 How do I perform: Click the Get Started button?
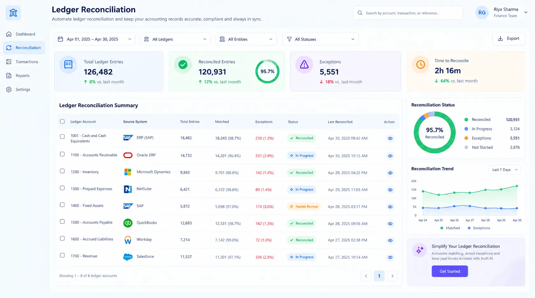pyautogui.click(x=450, y=271)
